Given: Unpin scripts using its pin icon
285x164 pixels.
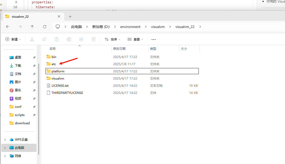Looking at the screenshot, I should 34,115.
